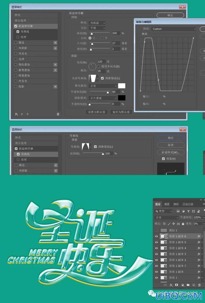Click lock transparent pixels icon
Screen dimensions: 205x303
[164, 224]
